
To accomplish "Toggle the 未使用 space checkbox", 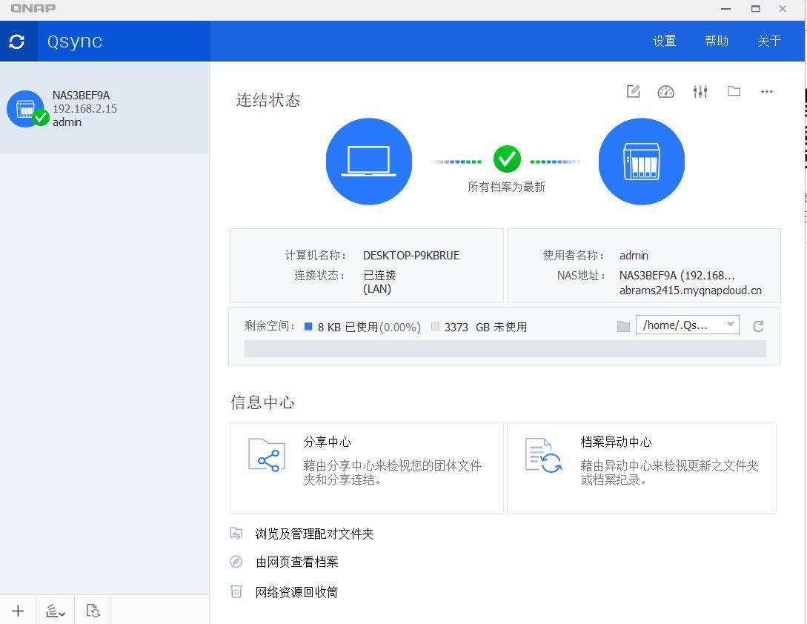I will coord(435,326).
